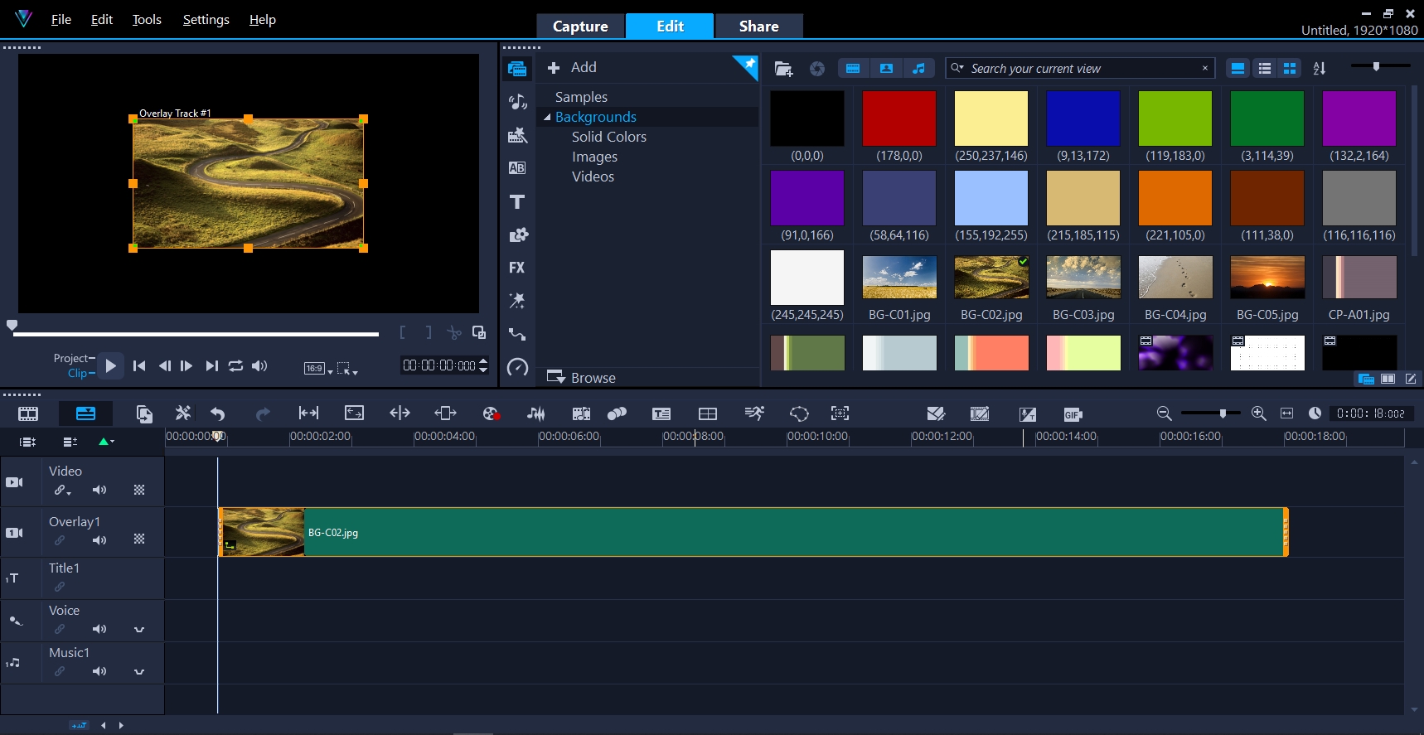This screenshot has width=1424, height=735.
Task: Click the Undo arrow in timeline toolbar
Action: tap(218, 413)
